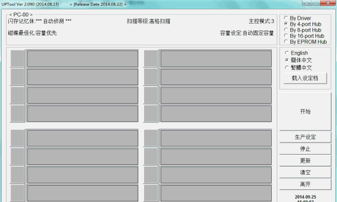Screen dimensions: 337x202
Task: Click the 2014-09-25 date display
Action: pyautogui.click(x=305, y=197)
